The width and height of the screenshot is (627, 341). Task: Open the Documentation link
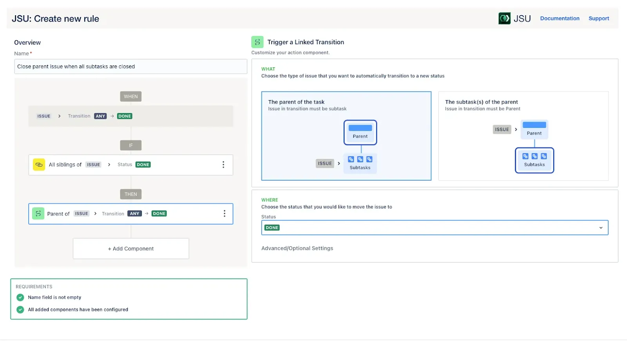coord(560,18)
